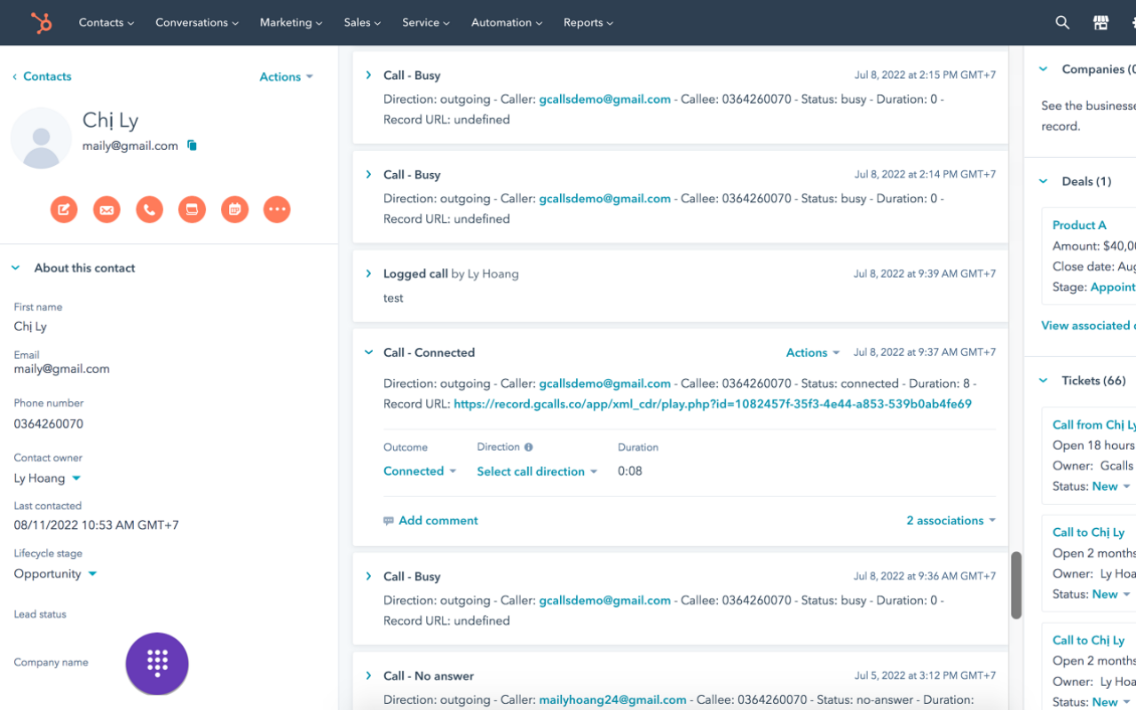The height and width of the screenshot is (710, 1136).
Task: Open the Automation menu
Action: [507, 23]
